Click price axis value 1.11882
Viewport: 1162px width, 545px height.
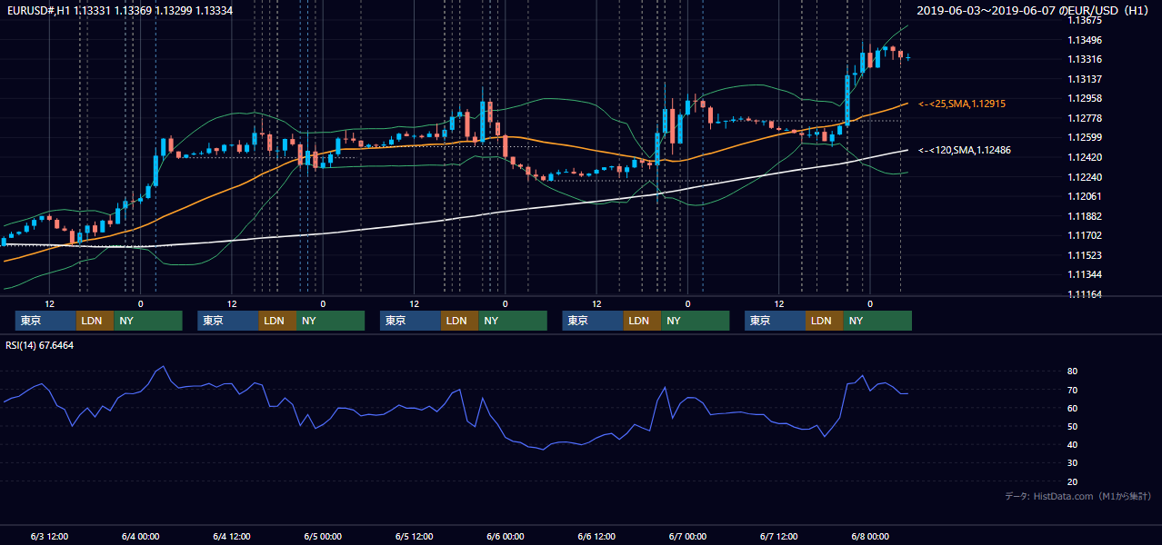1085,216
